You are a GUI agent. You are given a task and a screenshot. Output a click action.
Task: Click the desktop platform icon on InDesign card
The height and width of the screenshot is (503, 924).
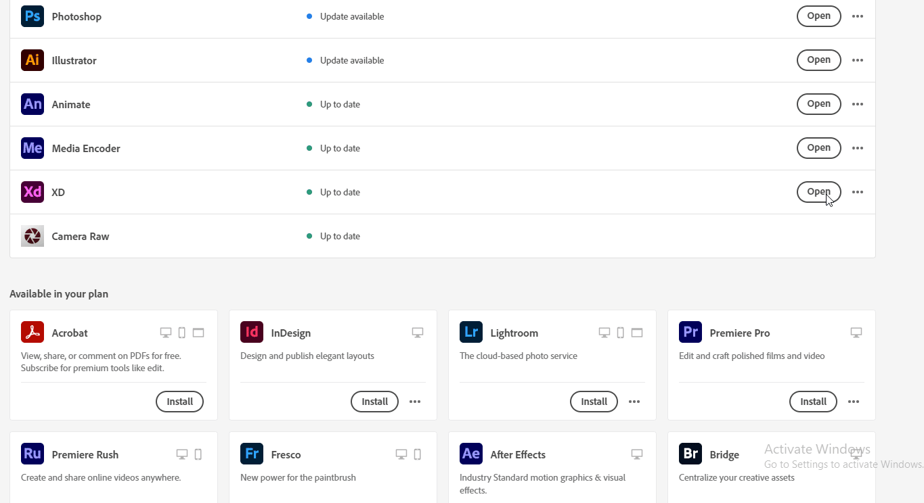point(418,333)
